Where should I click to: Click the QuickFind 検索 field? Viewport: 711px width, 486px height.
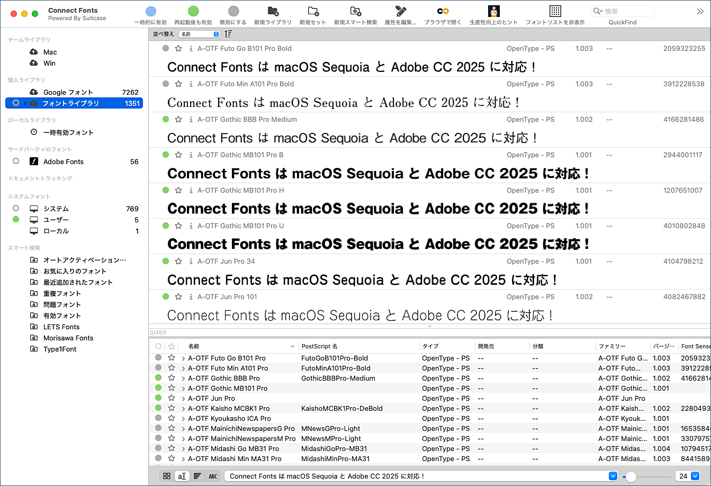[x=627, y=11]
